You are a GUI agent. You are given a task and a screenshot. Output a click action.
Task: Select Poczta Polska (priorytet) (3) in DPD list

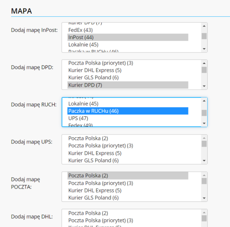pos(128,63)
